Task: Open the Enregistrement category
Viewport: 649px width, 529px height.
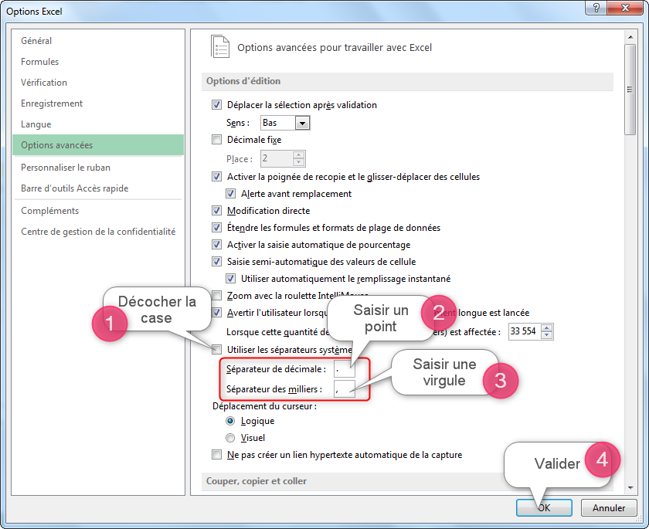Action: tap(98, 103)
